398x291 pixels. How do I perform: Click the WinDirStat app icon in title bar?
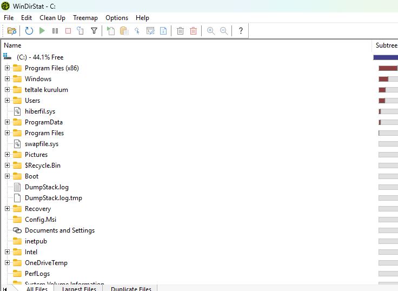(5, 6)
